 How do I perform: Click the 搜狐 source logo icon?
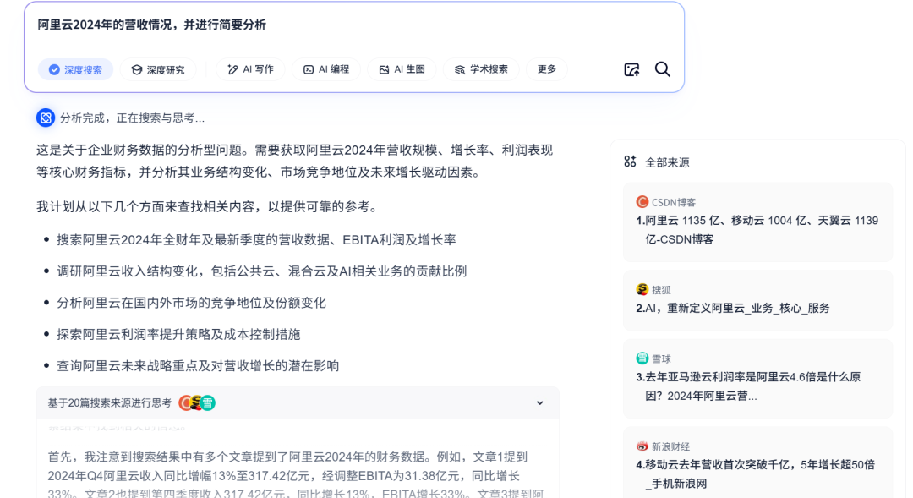(642, 289)
